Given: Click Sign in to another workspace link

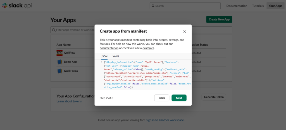Looking at the screenshot, I should 165,120.
